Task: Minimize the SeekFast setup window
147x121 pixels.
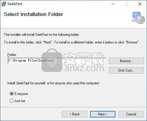Action: [113, 4]
